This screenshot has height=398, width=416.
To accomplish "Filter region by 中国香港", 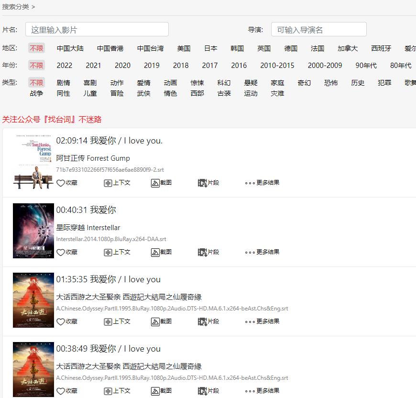I will pos(110,48).
